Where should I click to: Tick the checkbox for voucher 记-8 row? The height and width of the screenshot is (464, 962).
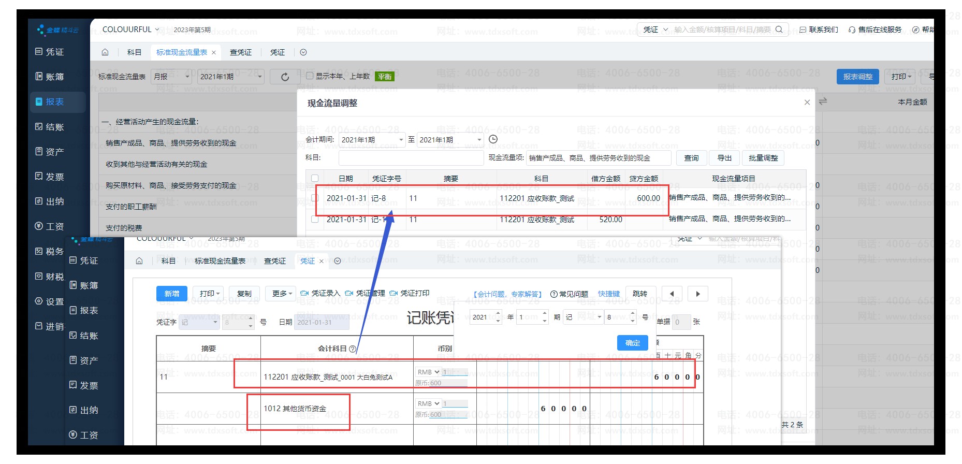(x=315, y=198)
